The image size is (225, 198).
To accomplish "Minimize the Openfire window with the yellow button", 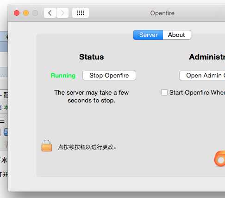I will coord(26,13).
